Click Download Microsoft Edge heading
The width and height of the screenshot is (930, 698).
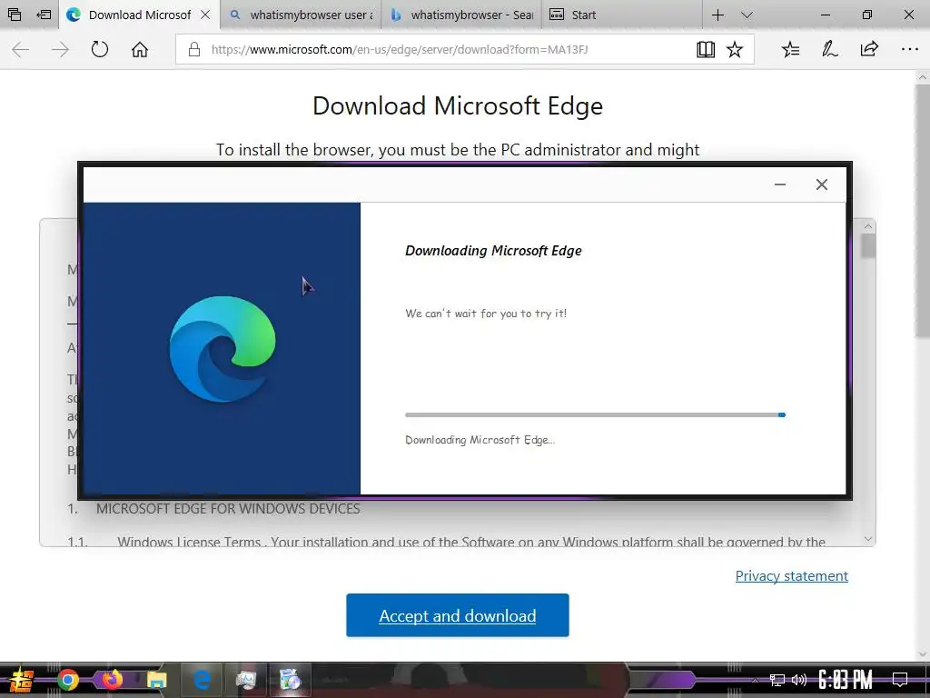coord(458,106)
